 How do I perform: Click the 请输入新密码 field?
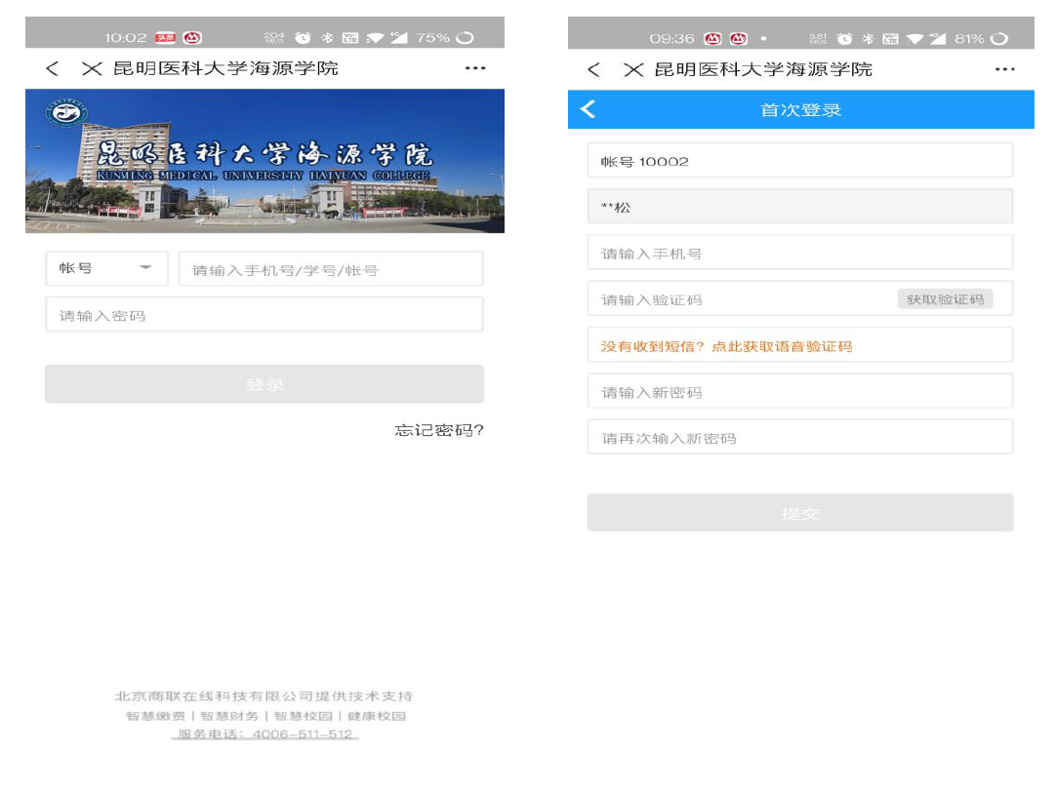(x=799, y=392)
